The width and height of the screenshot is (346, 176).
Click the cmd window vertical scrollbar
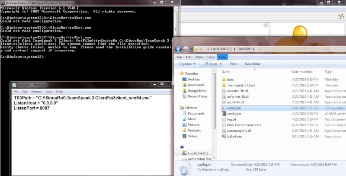pos(176,29)
